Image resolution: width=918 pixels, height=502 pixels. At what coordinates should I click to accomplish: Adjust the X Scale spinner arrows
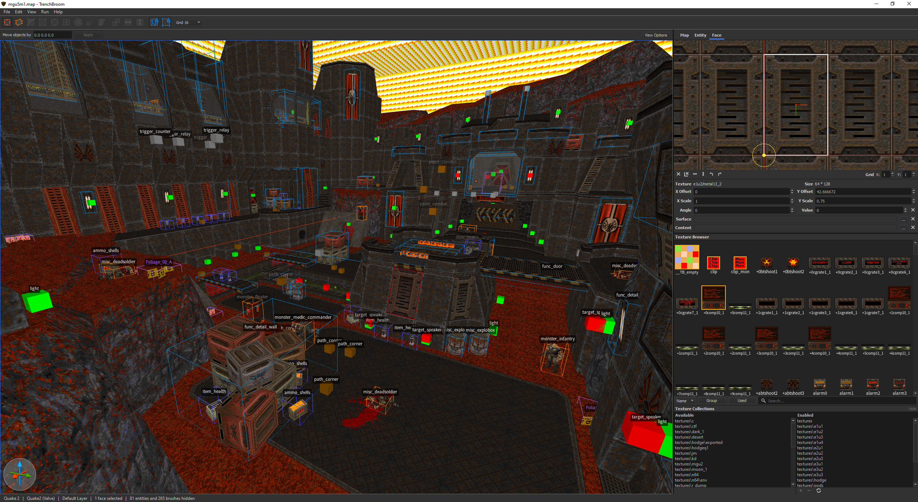click(792, 201)
